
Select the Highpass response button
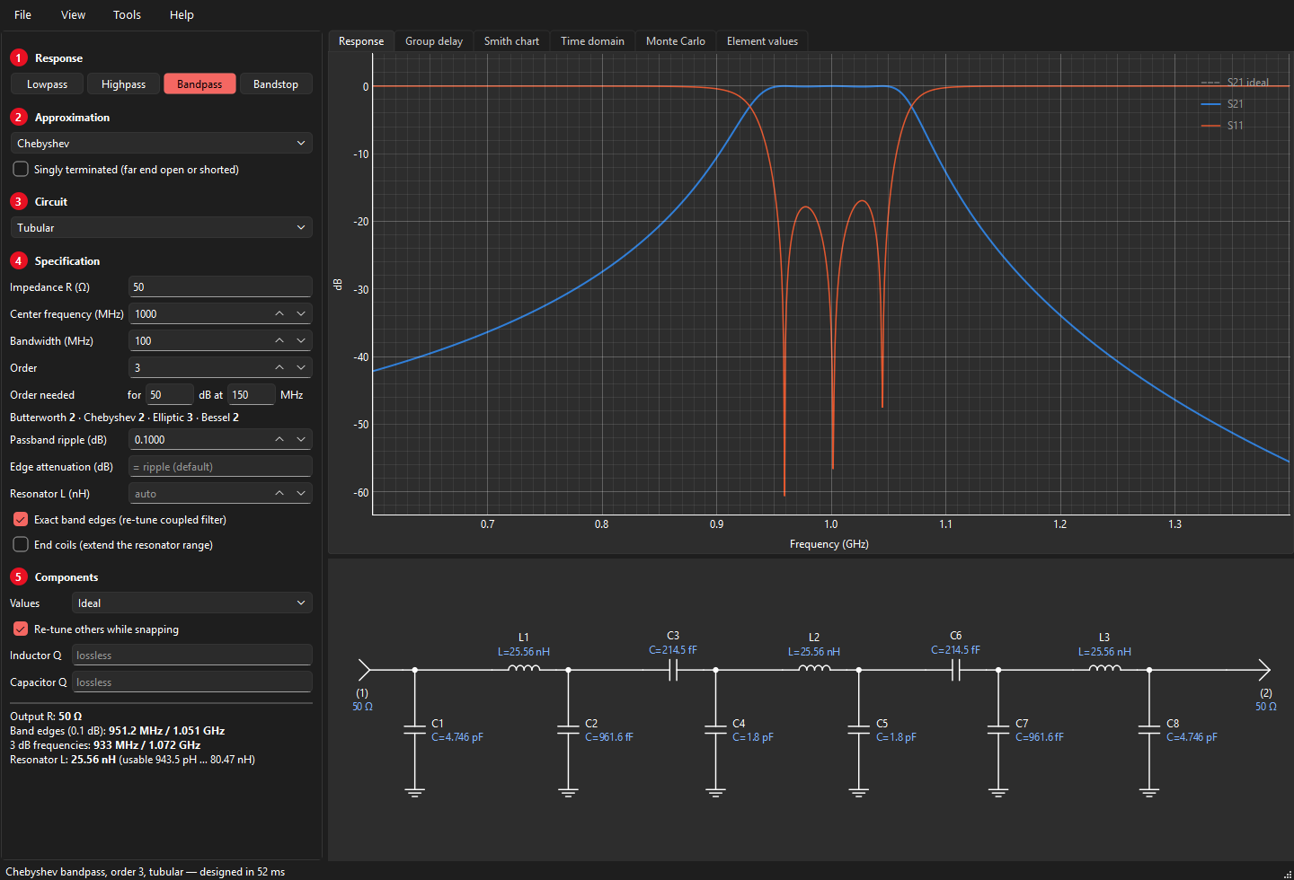[x=123, y=84]
